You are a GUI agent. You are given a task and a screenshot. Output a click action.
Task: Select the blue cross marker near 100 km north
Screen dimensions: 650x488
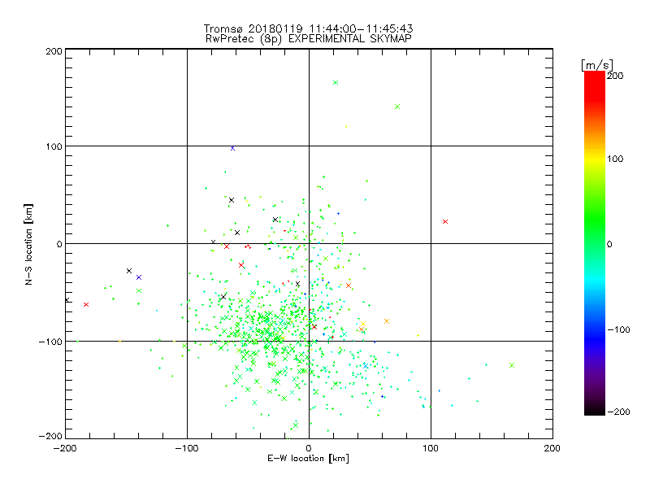[x=232, y=148]
